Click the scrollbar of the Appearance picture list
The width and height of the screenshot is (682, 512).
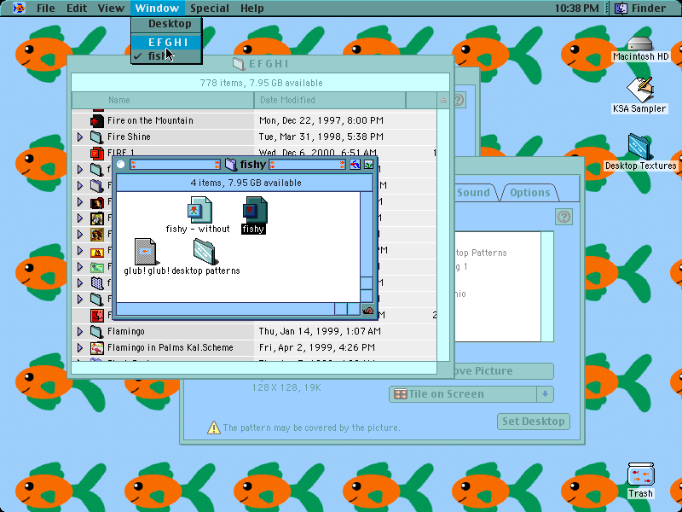tap(547, 287)
